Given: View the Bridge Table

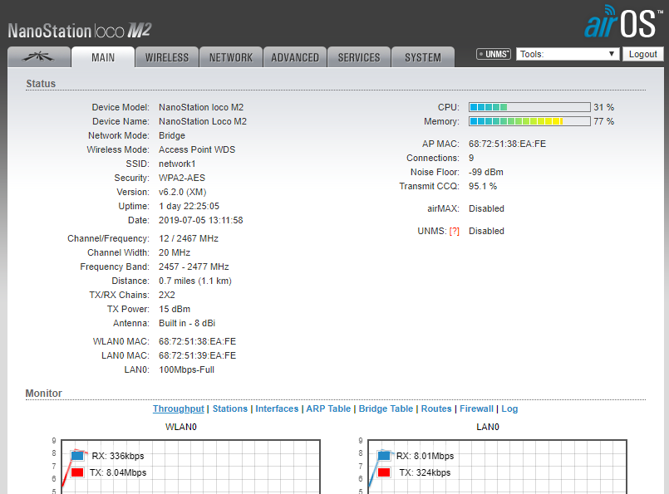Looking at the screenshot, I should [386, 408].
